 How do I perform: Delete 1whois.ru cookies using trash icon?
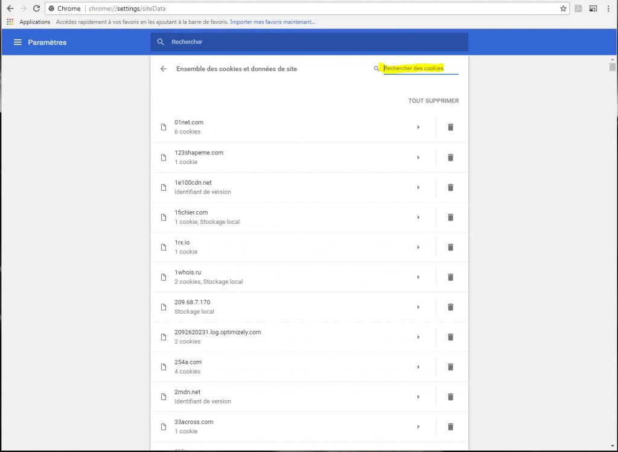tap(450, 277)
